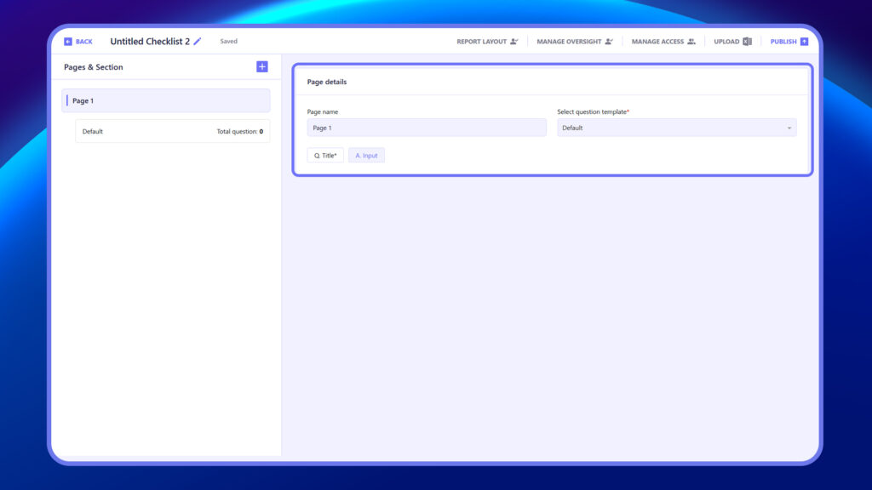
Task: Click the Total question count
Action: tap(239, 132)
